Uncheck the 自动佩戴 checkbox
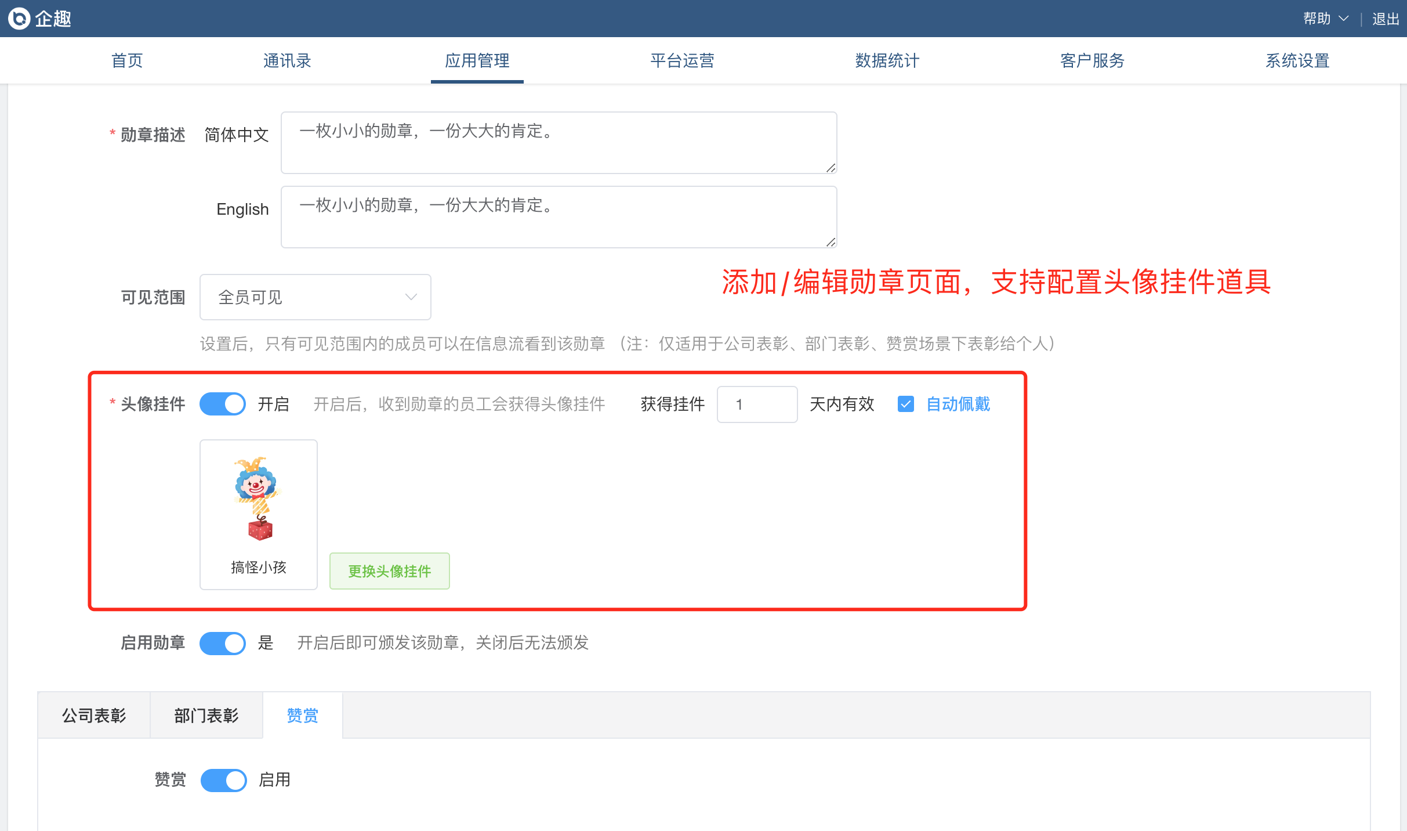 tap(906, 404)
